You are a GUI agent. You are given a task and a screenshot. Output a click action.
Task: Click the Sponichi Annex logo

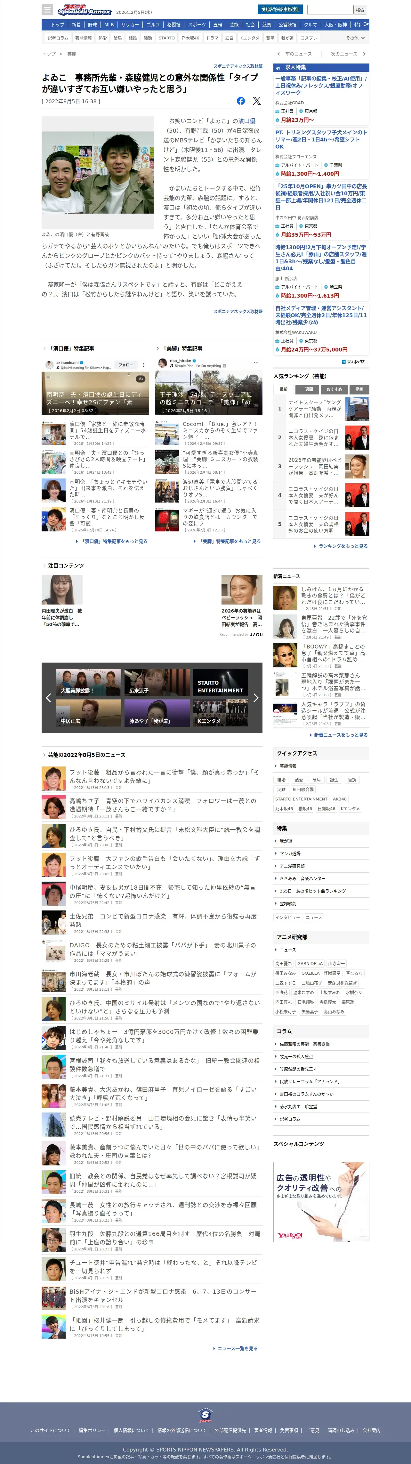(x=85, y=10)
